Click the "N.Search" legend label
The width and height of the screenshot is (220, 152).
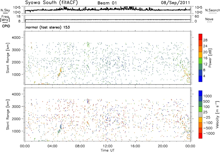(212, 10)
